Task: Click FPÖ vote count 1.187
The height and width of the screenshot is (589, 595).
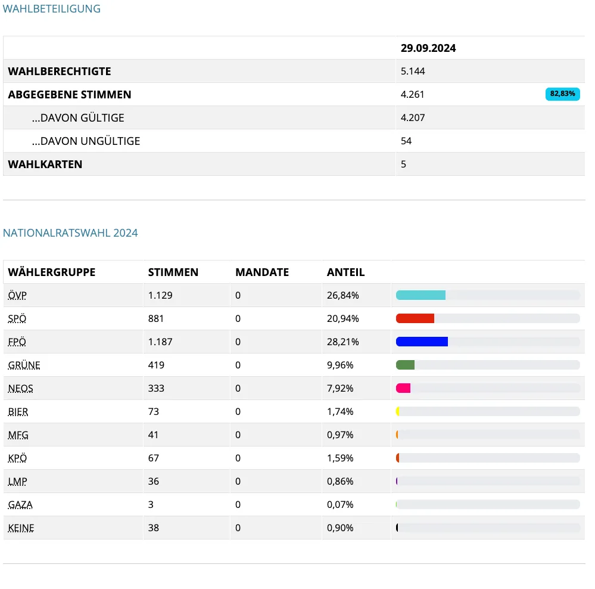Action: click(160, 342)
